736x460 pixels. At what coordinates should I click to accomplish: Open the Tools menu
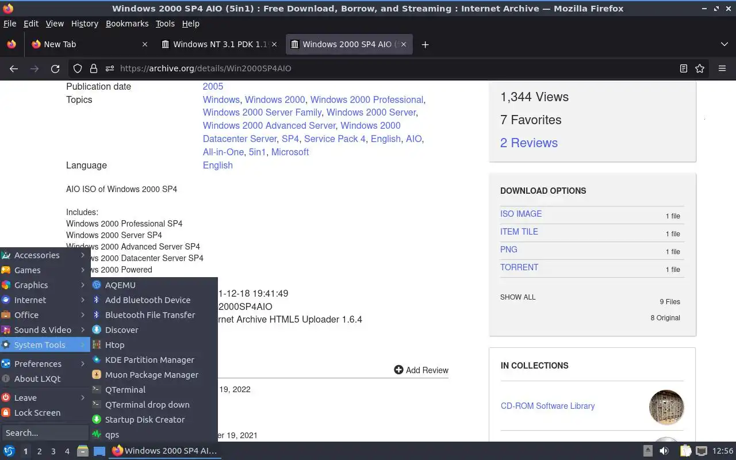(x=165, y=24)
